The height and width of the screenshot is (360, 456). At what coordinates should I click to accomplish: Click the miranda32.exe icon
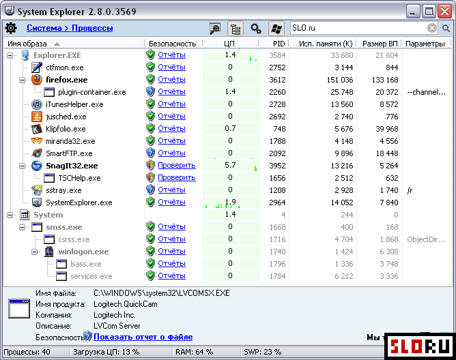click(37, 141)
